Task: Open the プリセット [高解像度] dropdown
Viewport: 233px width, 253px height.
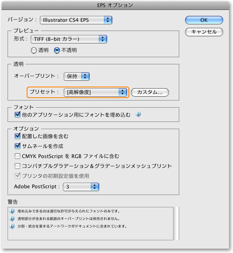Action: coord(95,92)
